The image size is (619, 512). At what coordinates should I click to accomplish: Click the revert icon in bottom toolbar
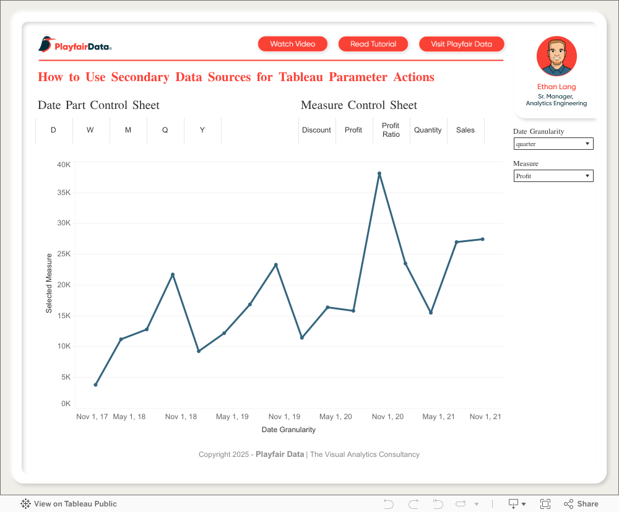point(438,504)
